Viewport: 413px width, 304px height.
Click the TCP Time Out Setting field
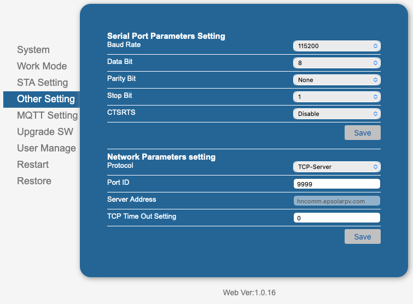tap(336, 218)
